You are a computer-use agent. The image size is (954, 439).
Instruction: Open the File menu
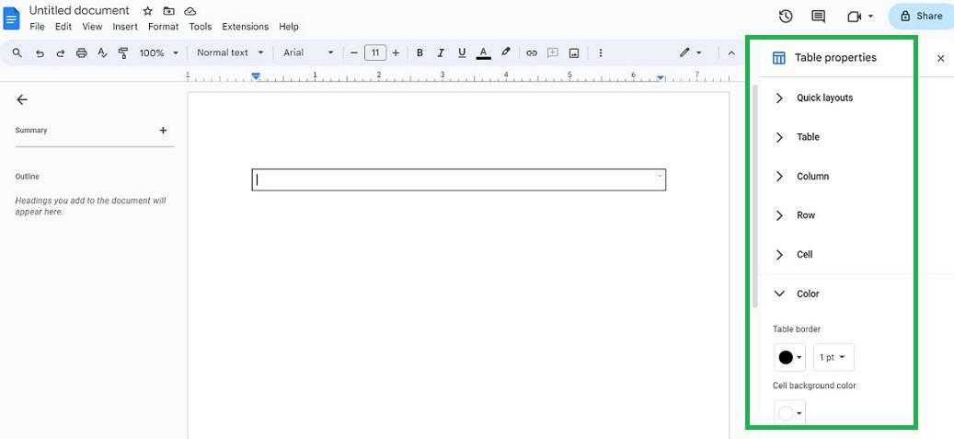[37, 27]
